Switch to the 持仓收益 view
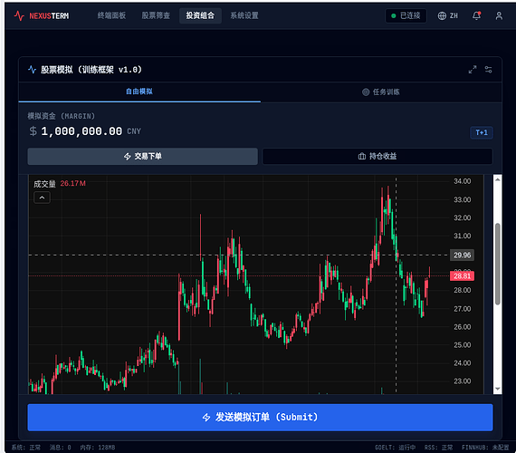Screen dimensions: 516x453 click(x=377, y=156)
